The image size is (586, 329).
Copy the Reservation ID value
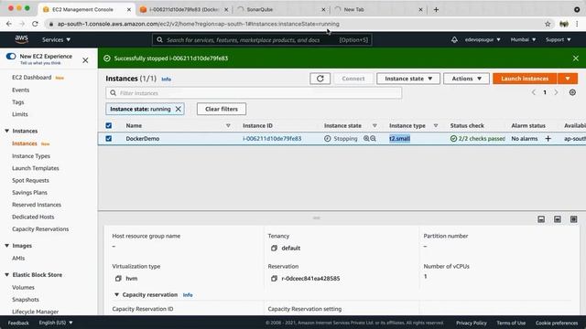(x=274, y=278)
